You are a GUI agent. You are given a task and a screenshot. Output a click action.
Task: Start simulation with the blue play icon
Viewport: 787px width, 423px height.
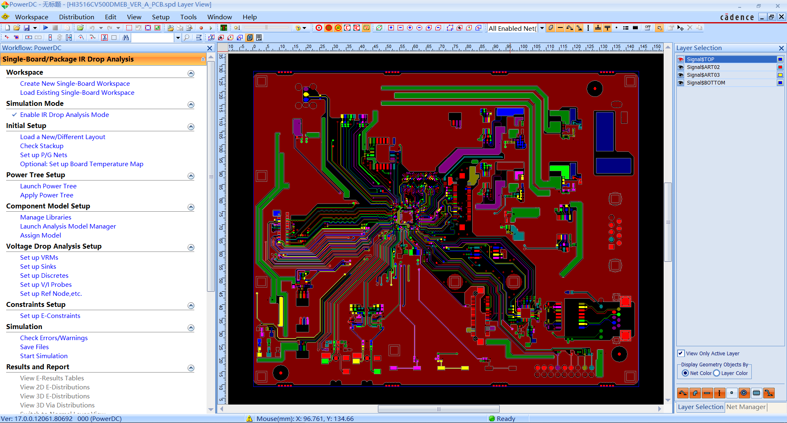click(x=45, y=28)
